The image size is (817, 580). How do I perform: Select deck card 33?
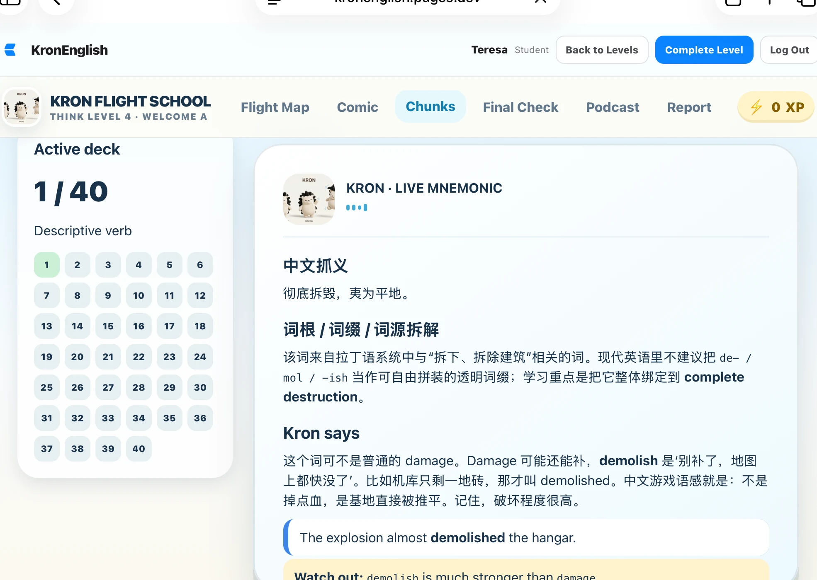point(108,418)
